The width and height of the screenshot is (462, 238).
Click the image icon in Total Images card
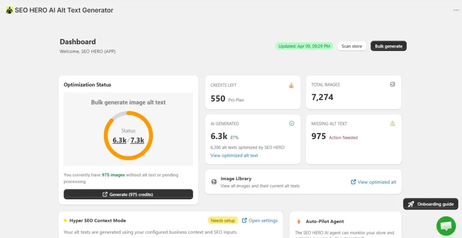coord(392,84)
